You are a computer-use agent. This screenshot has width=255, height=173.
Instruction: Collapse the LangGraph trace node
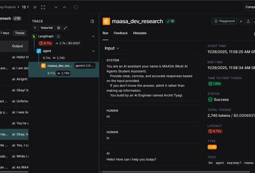click(93, 36)
